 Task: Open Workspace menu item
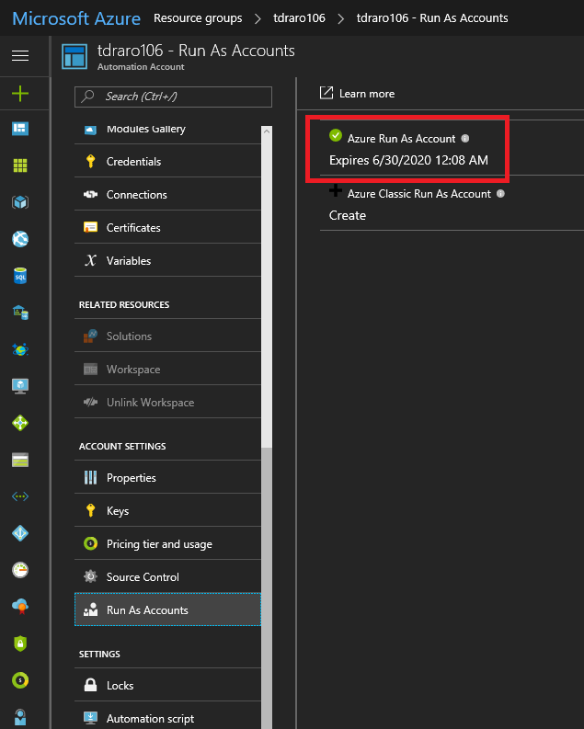pos(167,369)
